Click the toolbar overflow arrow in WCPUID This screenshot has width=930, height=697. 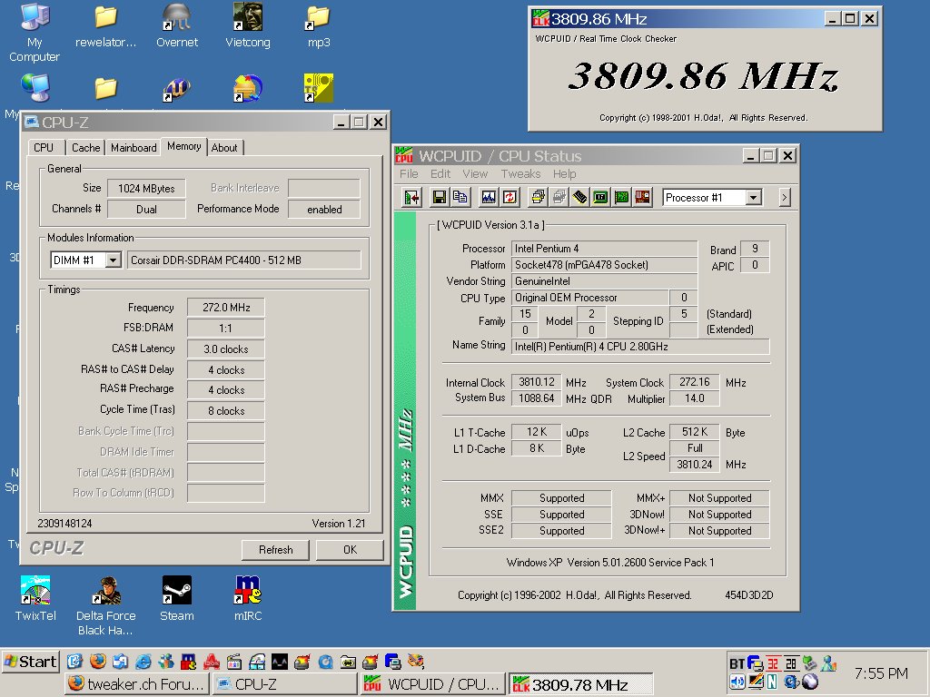click(x=784, y=197)
